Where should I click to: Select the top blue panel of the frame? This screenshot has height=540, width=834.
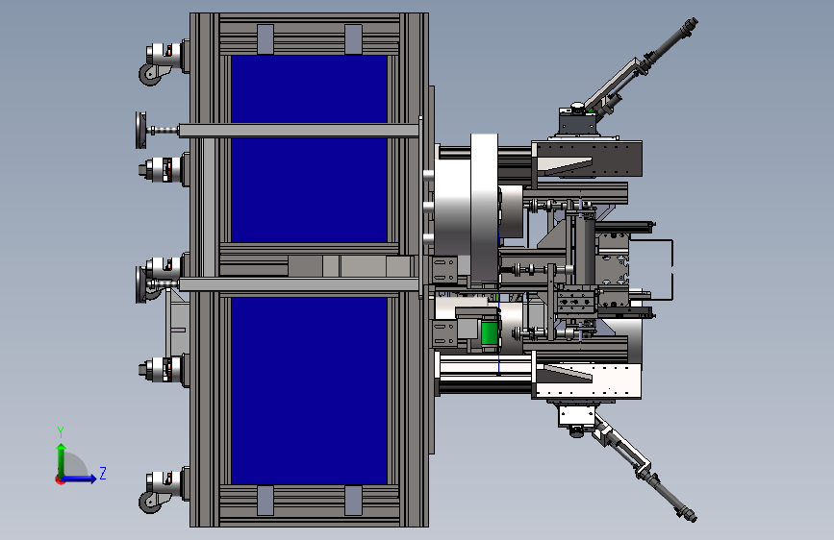309,89
